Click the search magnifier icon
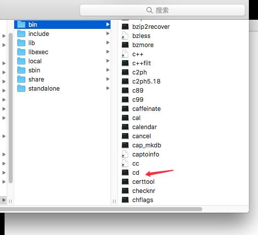Image resolution: width=258 pixels, height=235 pixels. coord(150,10)
